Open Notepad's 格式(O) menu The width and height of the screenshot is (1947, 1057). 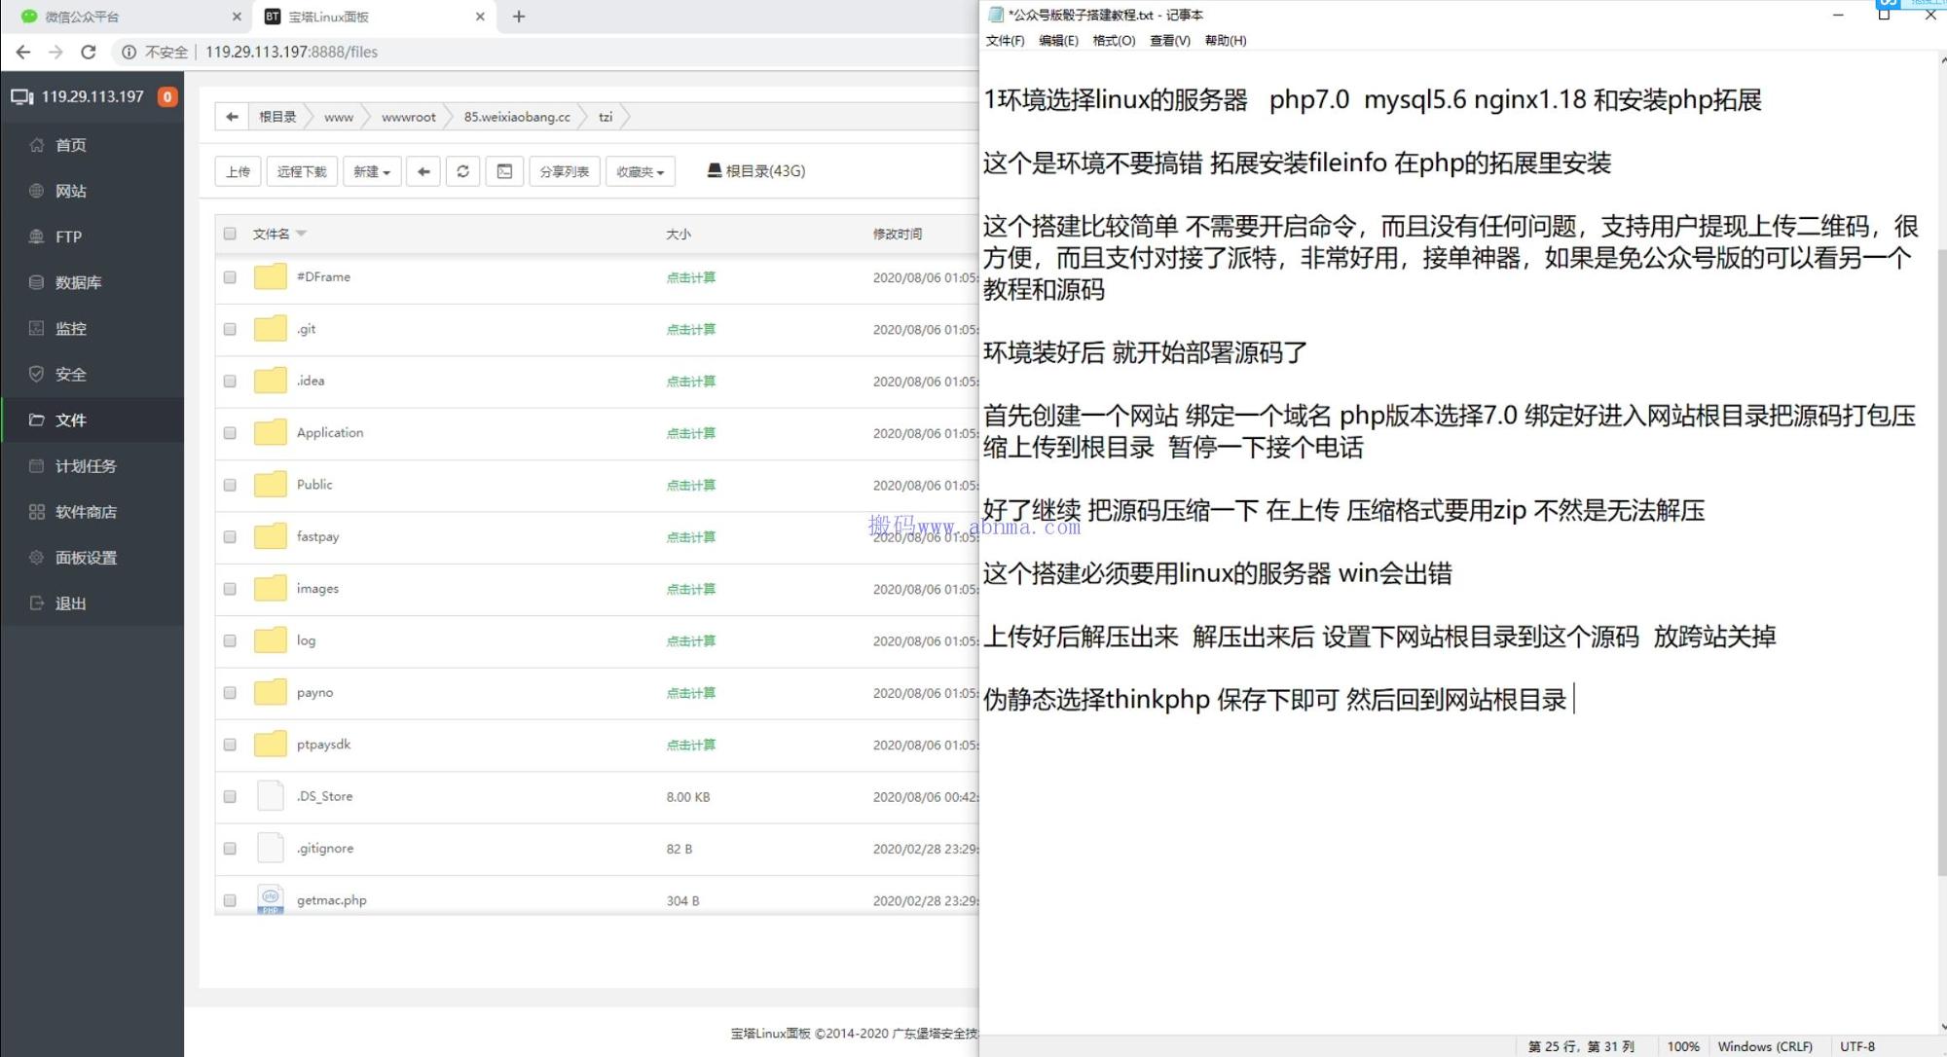pos(1114,40)
